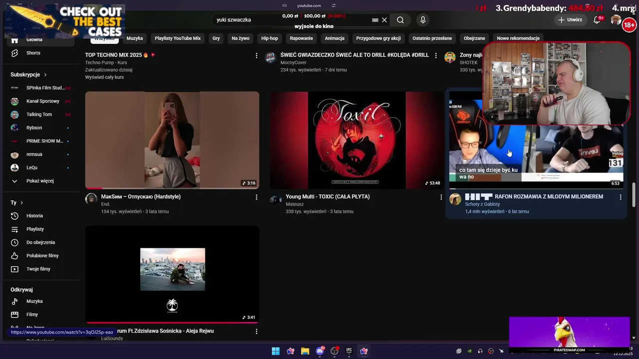Run the search with the magnifier icon
This screenshot has height=359, width=639.
click(400, 20)
